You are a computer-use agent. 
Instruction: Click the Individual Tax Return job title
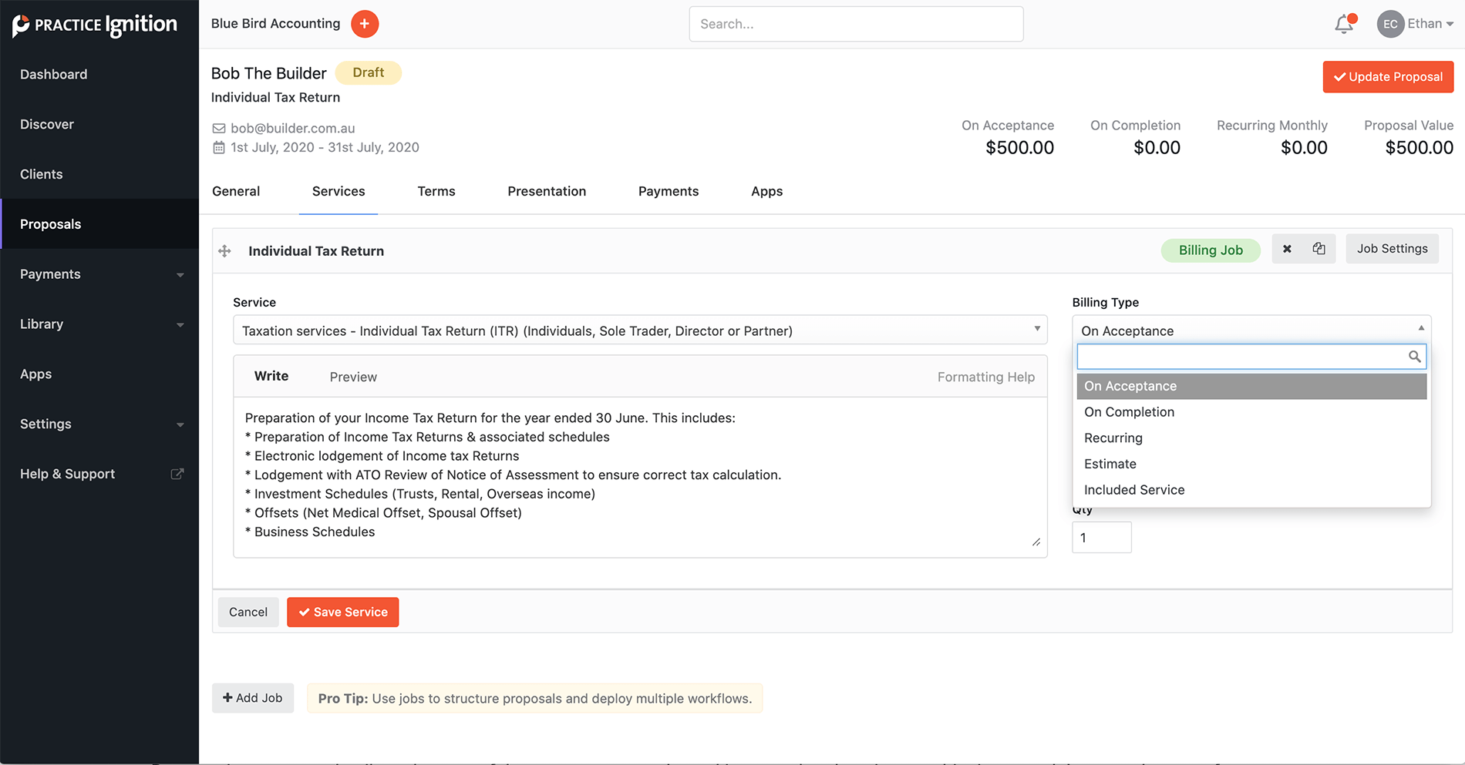coord(316,251)
